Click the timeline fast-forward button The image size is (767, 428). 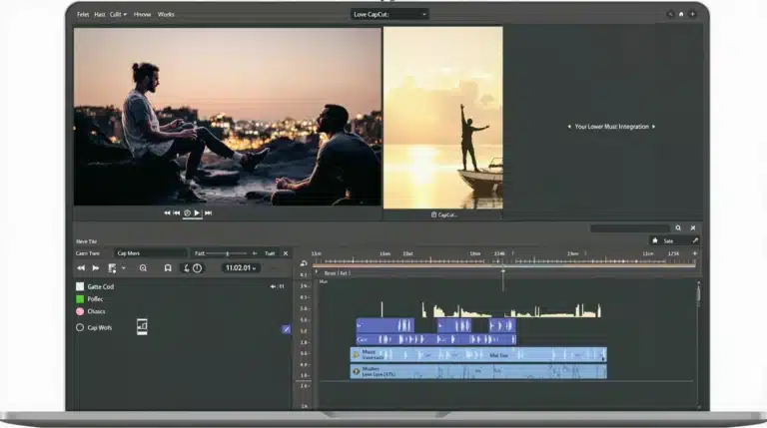tap(96, 268)
